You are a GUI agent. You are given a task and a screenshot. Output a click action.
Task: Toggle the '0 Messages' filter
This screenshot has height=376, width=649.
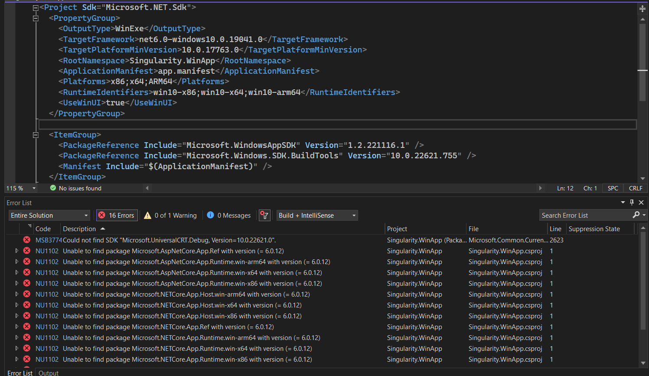228,215
